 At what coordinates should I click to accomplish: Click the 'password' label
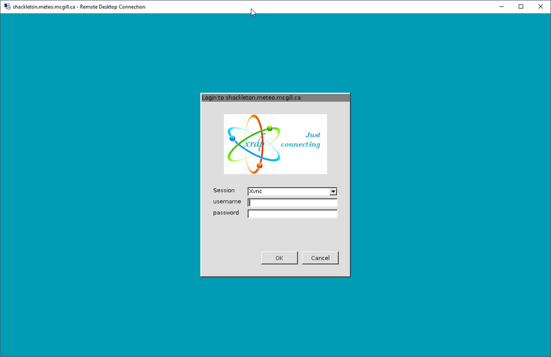(x=226, y=213)
